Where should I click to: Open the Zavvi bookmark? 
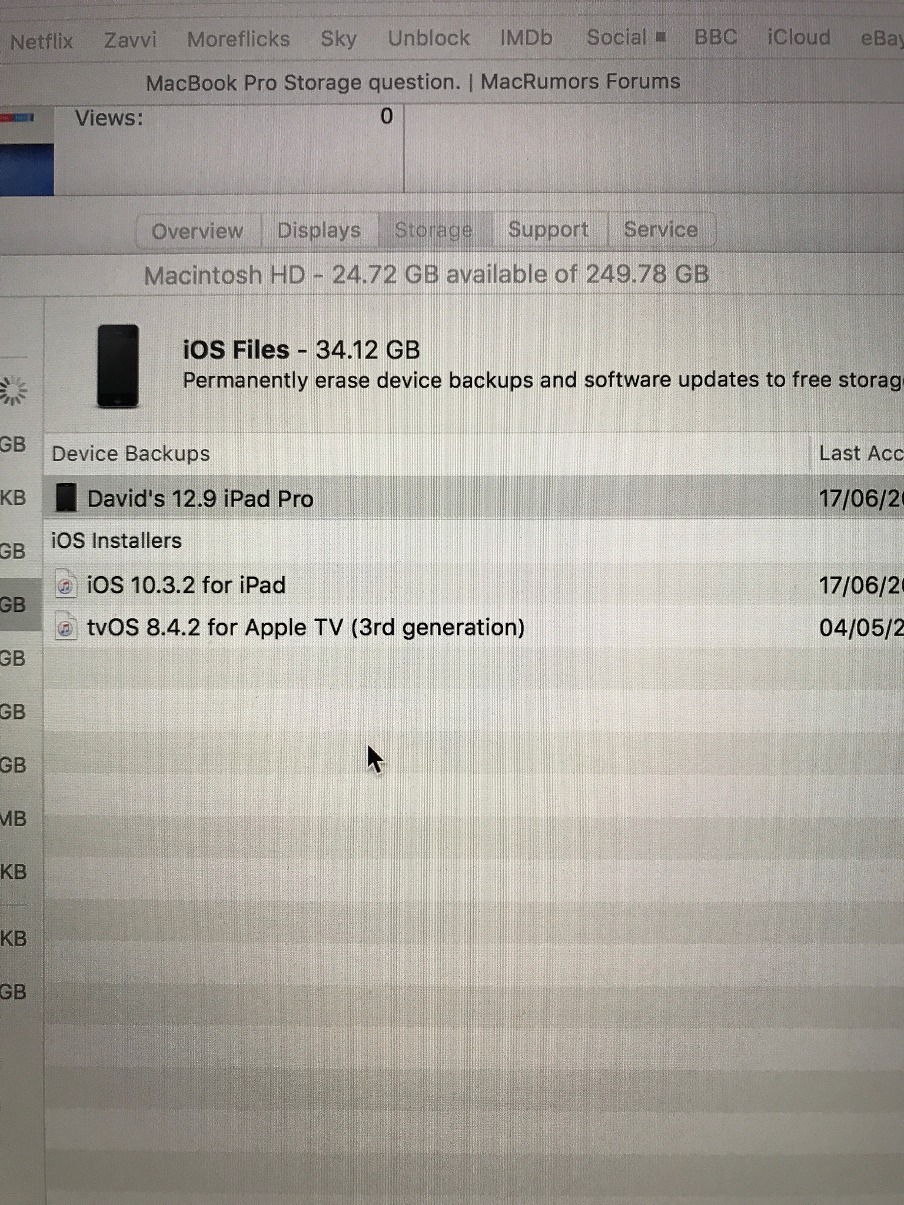[130, 39]
